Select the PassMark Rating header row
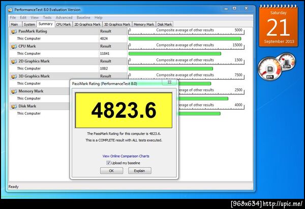Viewport: 305px width, 209px height. point(68,31)
